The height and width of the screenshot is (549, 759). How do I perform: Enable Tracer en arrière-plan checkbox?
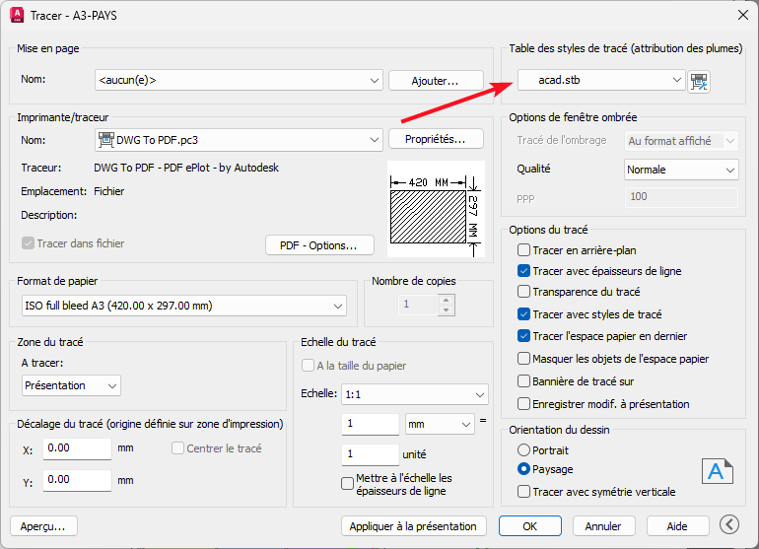524,250
